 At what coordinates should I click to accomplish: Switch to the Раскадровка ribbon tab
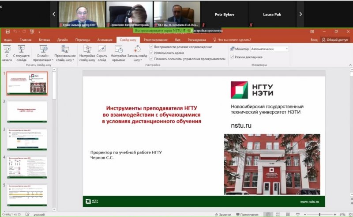(196, 40)
